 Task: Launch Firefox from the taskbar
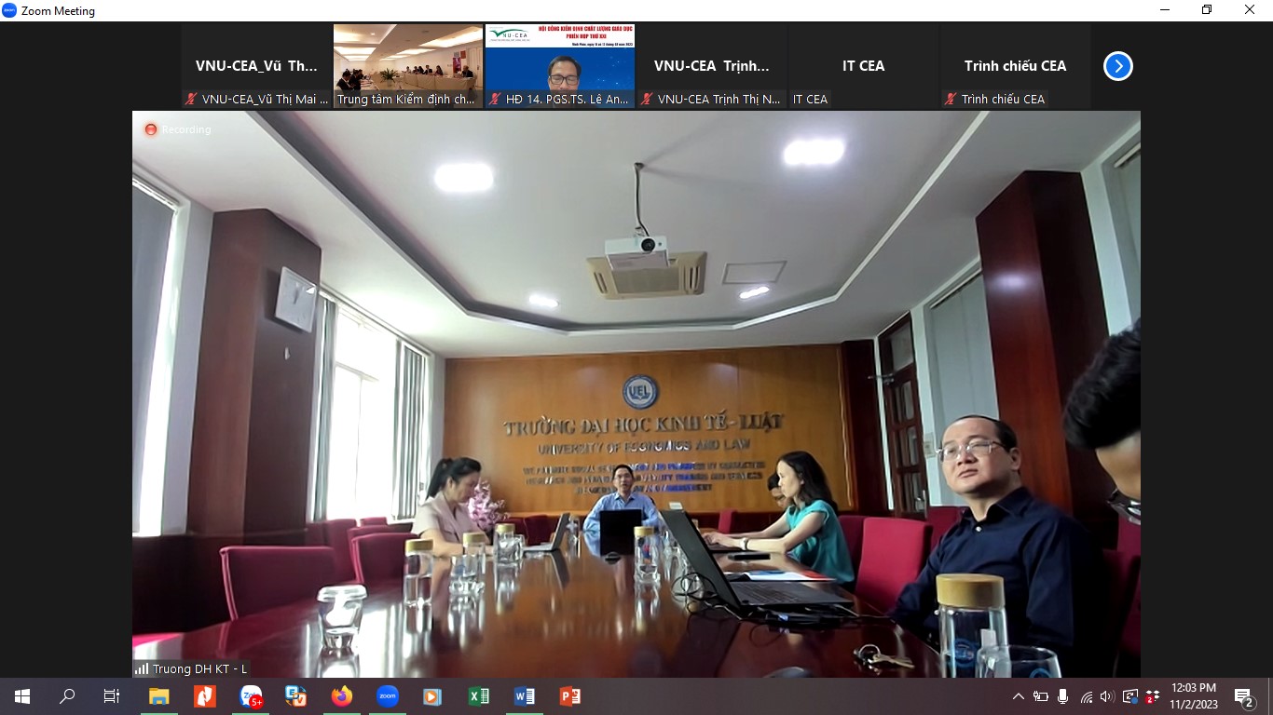pos(342,696)
